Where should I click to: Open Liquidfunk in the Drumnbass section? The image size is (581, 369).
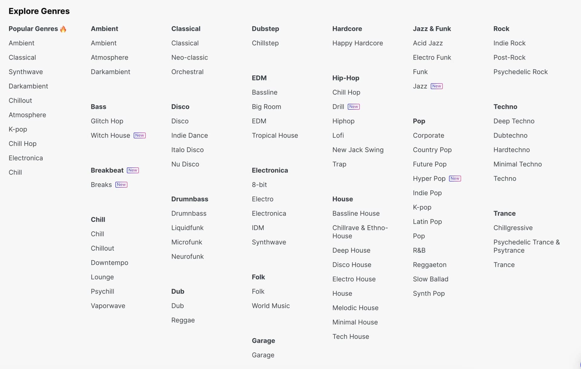[187, 228]
